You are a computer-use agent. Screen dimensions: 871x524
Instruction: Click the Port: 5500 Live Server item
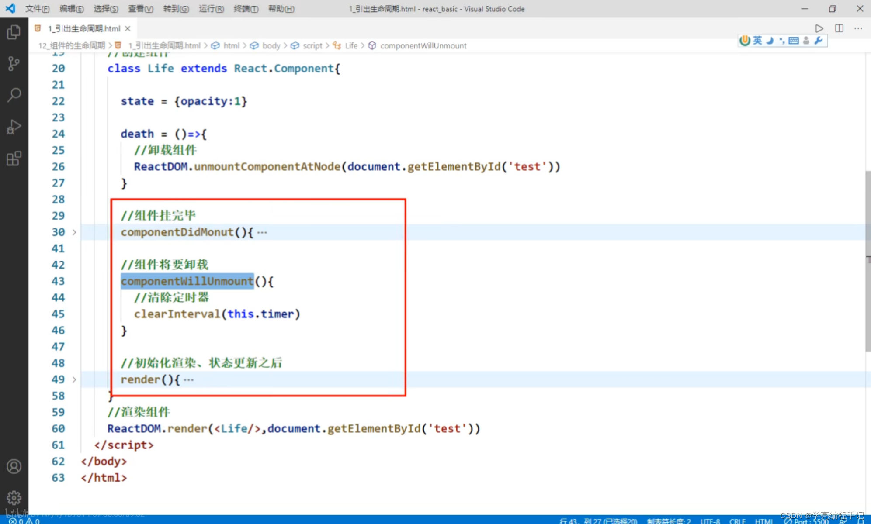coord(806,521)
